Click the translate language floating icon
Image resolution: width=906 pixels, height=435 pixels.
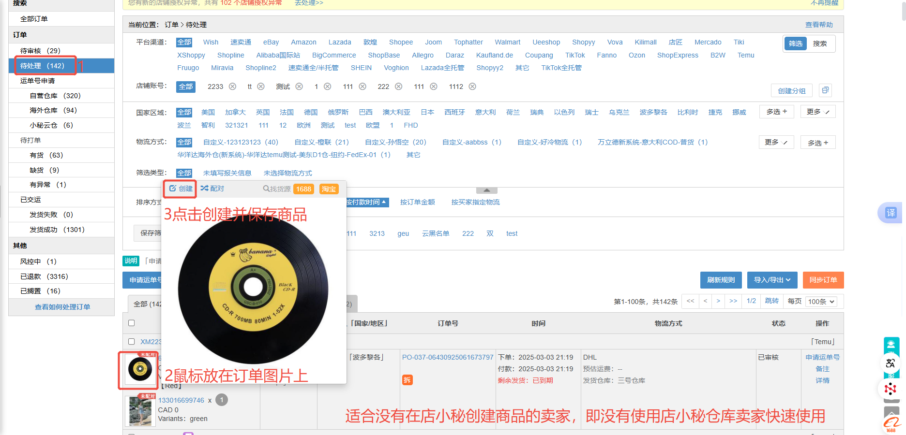(x=891, y=363)
